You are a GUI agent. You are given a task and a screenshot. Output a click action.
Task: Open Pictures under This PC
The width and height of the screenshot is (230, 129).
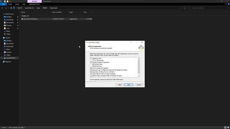9,52
